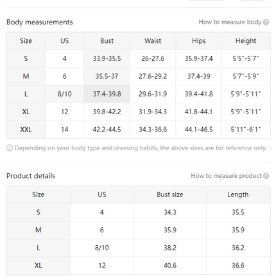Viewport: 276px width, 276px height.
Task: Select the XXL size row label
Action: click(26, 130)
